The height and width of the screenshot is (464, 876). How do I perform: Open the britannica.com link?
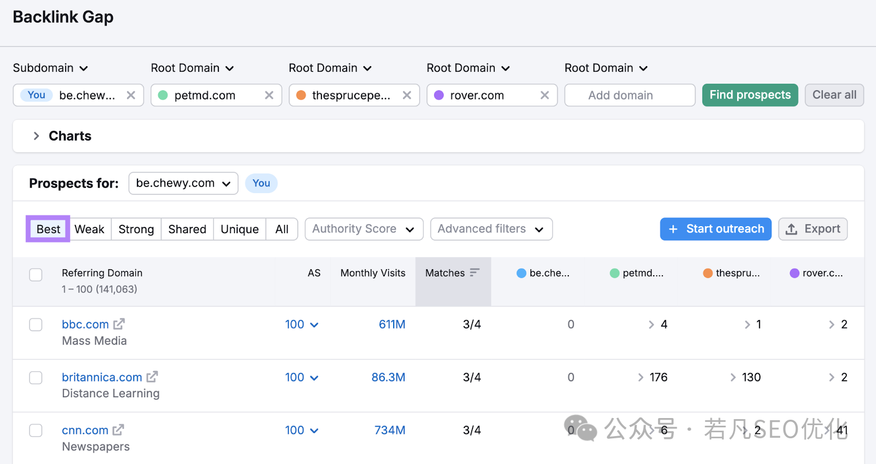pos(102,378)
